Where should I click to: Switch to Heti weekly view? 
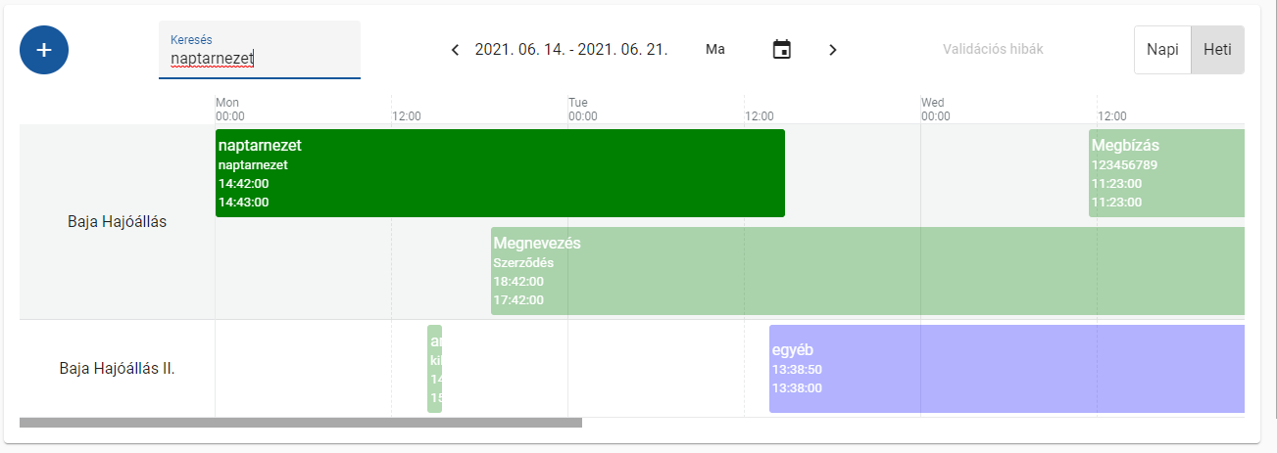click(1217, 50)
